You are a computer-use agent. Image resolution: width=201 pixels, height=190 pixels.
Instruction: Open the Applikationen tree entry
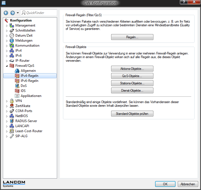click(31, 96)
